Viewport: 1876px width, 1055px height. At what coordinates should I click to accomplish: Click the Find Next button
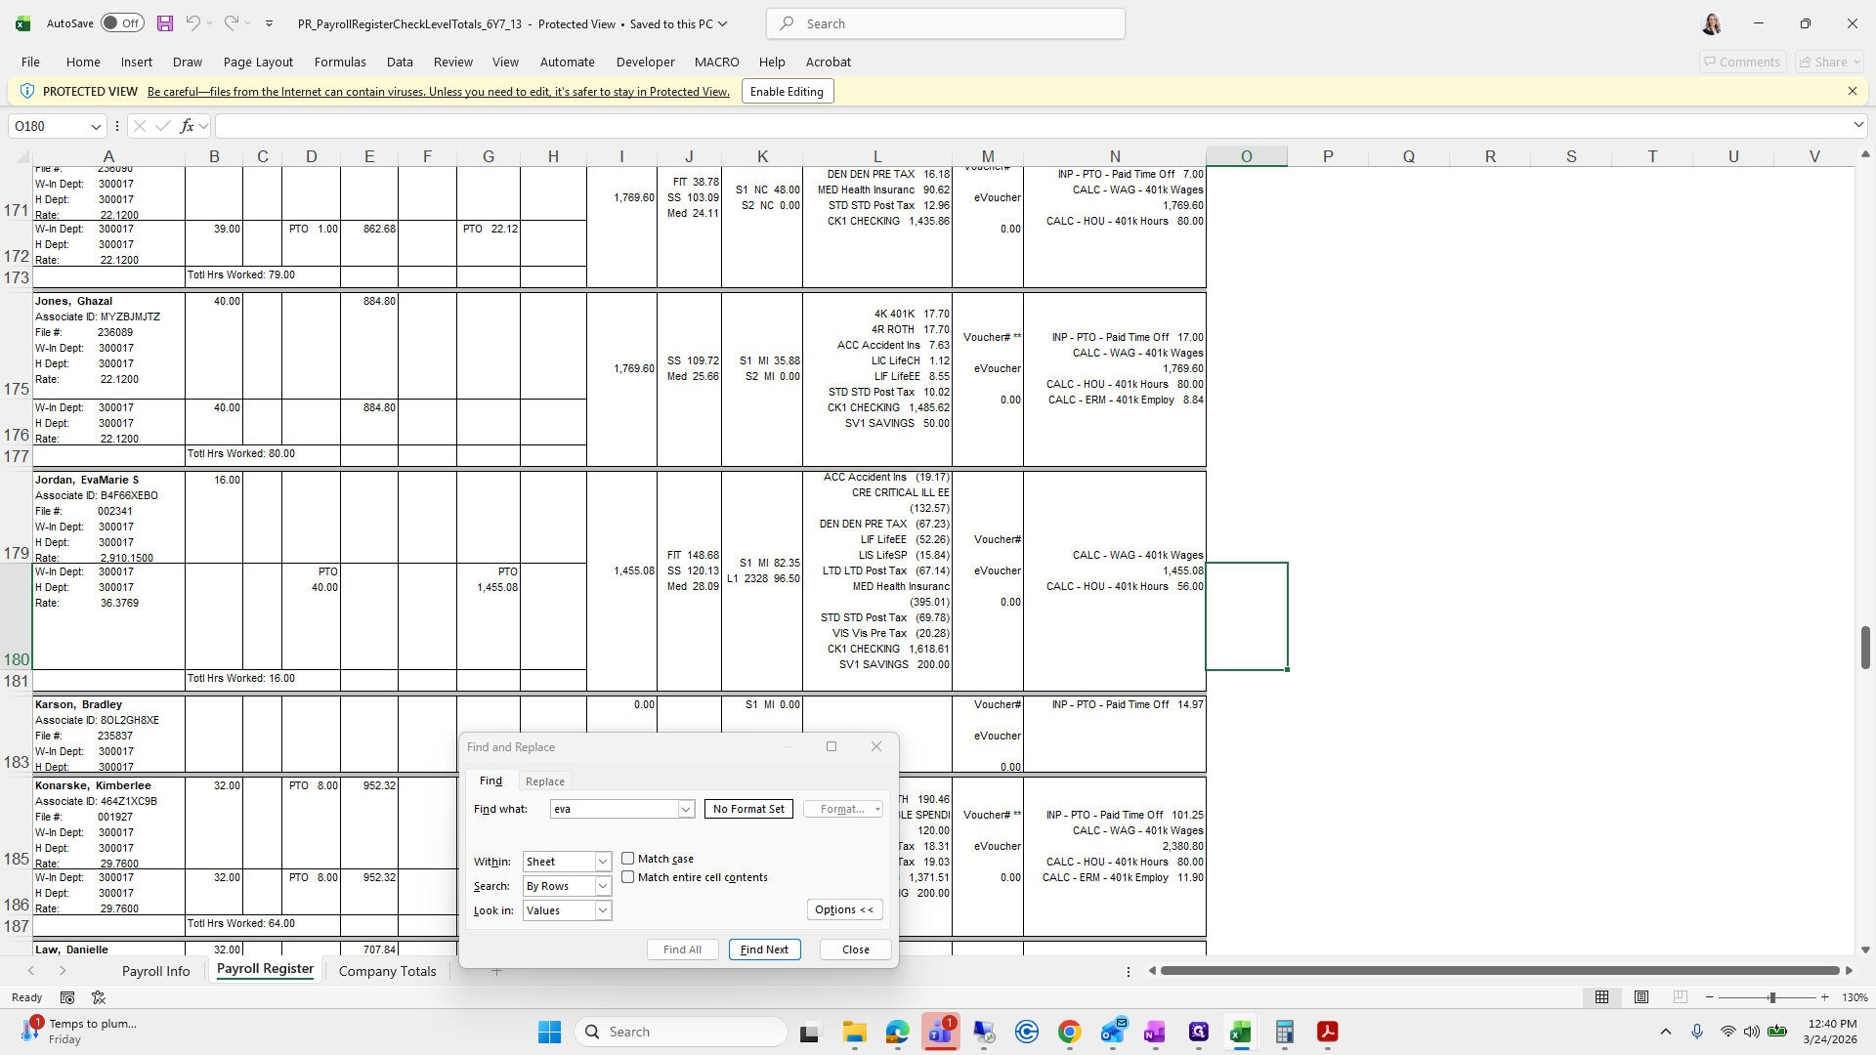click(764, 949)
